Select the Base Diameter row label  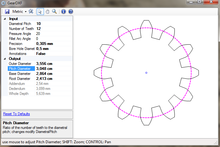[x=20, y=74]
